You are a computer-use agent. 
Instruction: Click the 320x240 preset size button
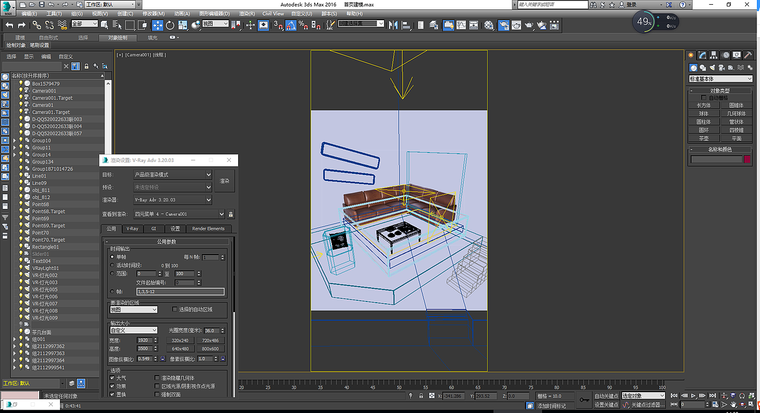click(x=180, y=341)
